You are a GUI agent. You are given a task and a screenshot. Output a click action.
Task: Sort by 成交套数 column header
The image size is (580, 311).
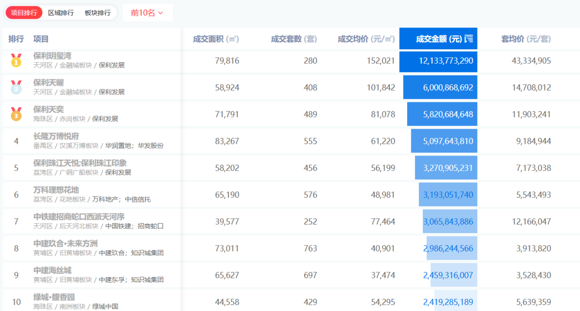pos(294,39)
